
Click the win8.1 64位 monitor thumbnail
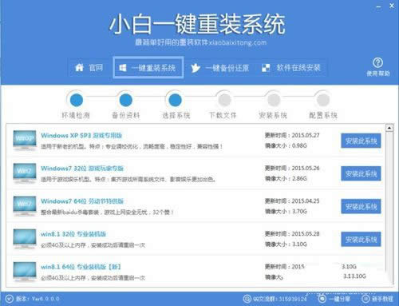[25, 272]
